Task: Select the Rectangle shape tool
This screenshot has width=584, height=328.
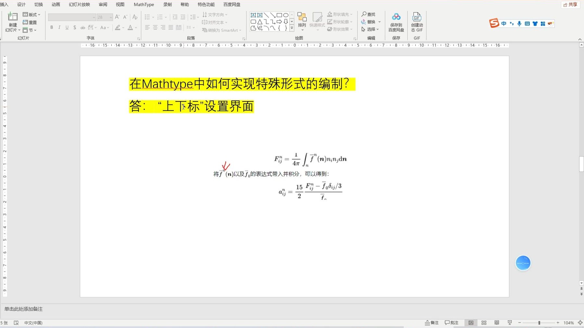Action: tap(280, 15)
